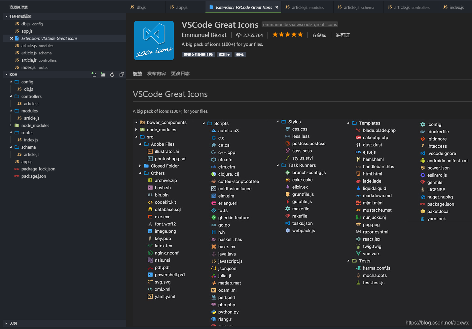Click the webpack.js icon in preview

click(x=288, y=230)
